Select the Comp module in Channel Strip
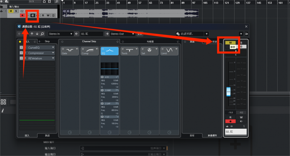The image size is (290, 156). tap(90, 51)
